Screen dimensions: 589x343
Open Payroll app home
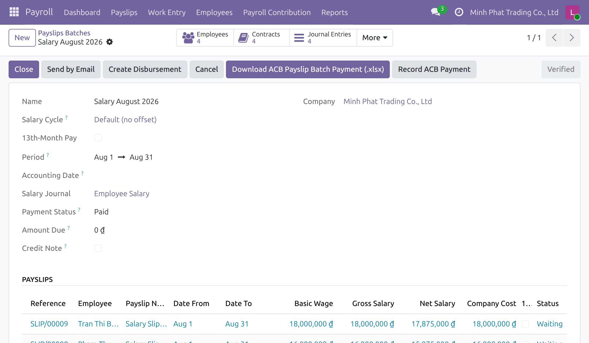39,12
